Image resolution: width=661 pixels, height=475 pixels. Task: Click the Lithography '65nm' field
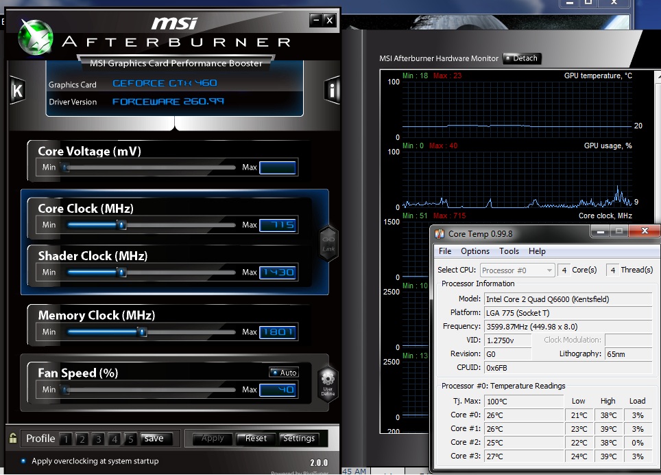pos(629,354)
